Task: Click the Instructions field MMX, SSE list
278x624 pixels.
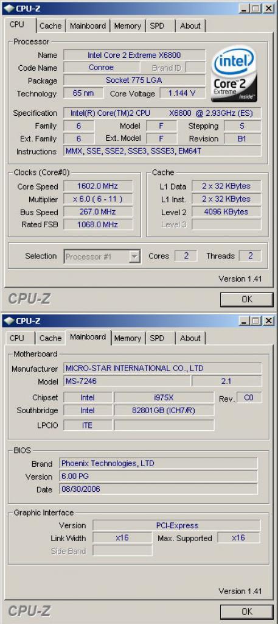Action: pos(162,152)
